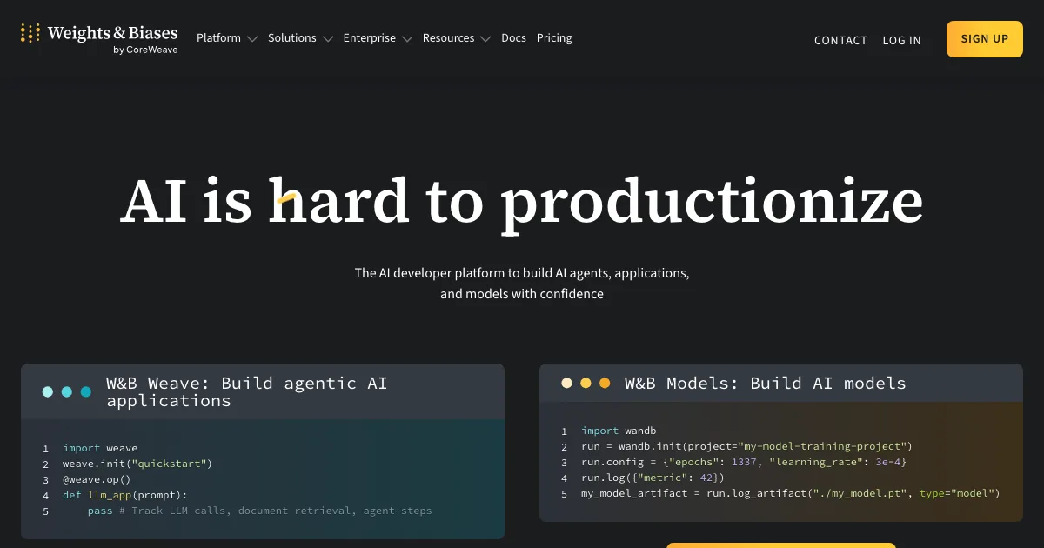Screen dimensions: 1044x548
Task: Expand the Platform menu chevron
Action: [252, 39]
